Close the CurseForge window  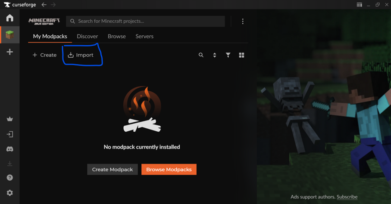pos(387,5)
